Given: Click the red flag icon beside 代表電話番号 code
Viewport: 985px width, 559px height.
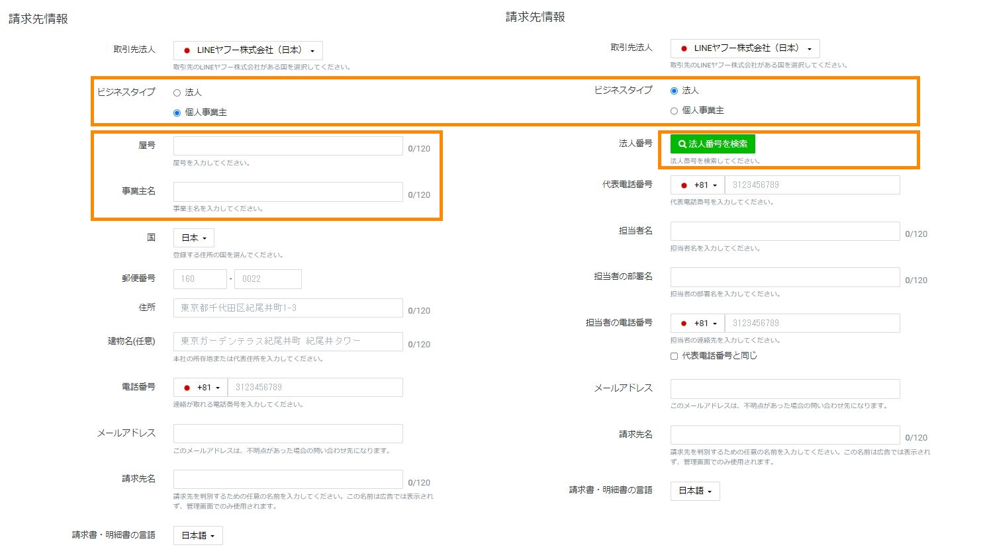Looking at the screenshot, I should pyautogui.click(x=684, y=186).
